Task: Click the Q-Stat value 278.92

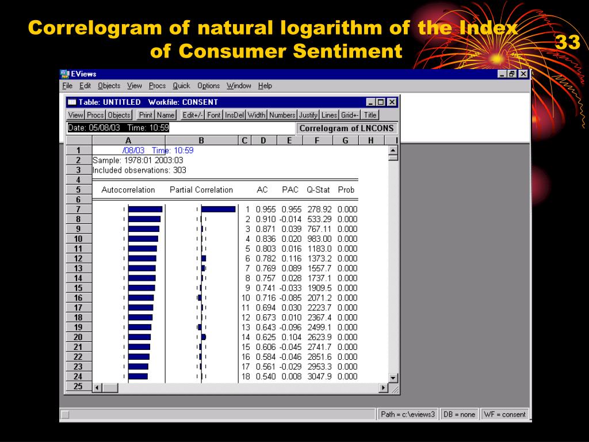Action: [319, 209]
